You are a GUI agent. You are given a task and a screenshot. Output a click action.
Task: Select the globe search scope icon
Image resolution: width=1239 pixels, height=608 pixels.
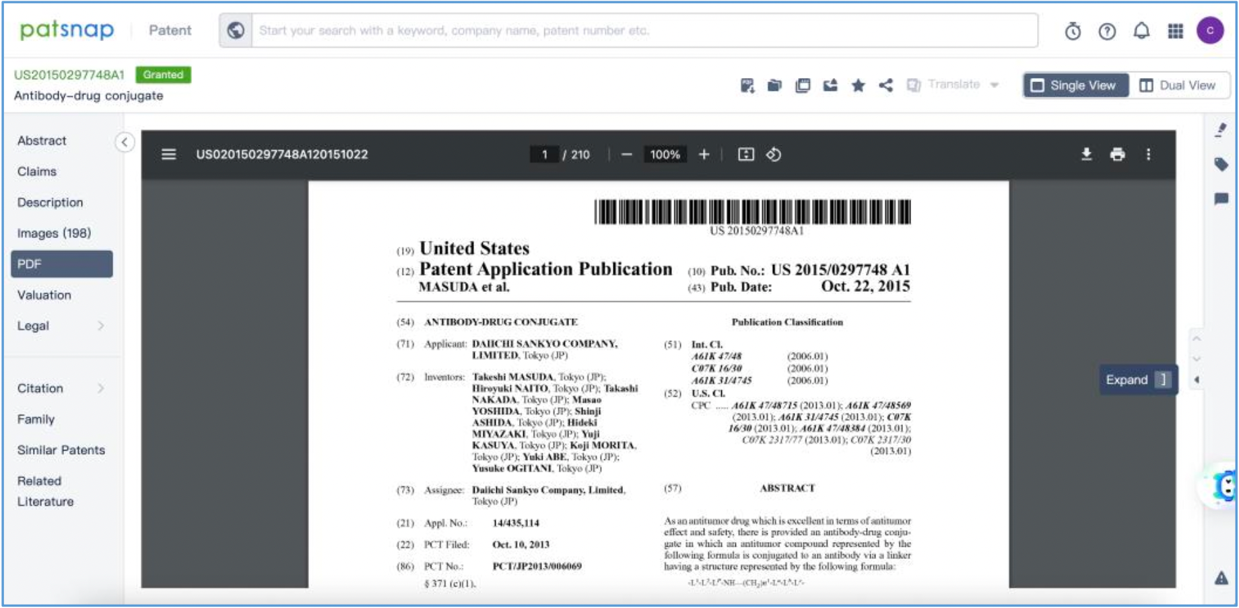coord(236,30)
